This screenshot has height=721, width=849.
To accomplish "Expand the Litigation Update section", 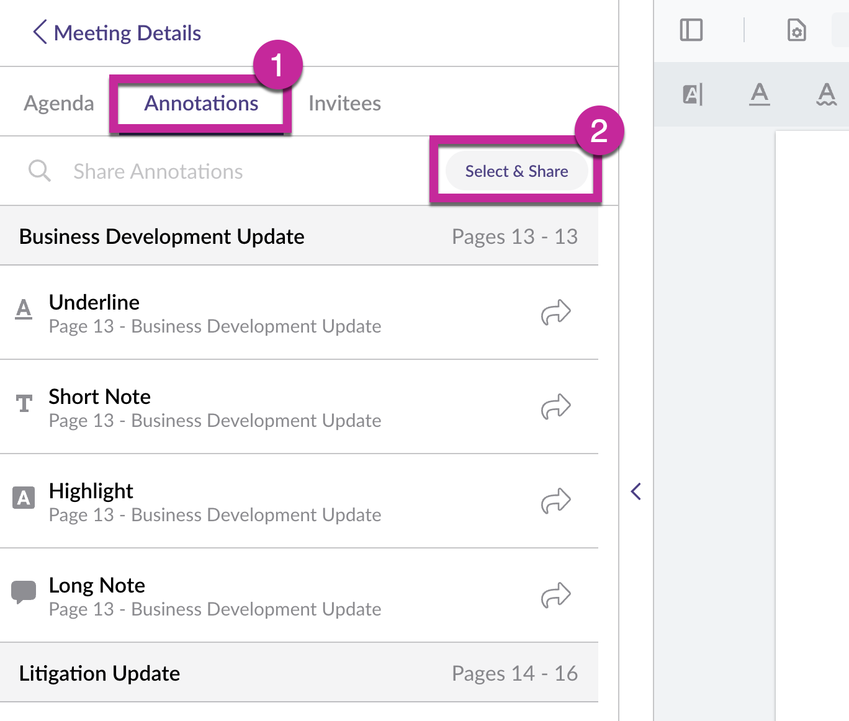I will 298,673.
